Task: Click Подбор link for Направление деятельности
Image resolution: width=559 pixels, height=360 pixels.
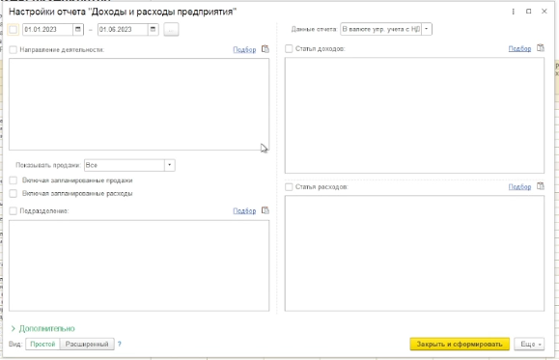Action: coord(244,50)
